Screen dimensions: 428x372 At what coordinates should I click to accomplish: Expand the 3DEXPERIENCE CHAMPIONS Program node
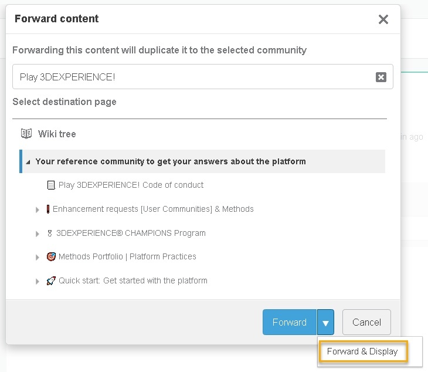38,234
